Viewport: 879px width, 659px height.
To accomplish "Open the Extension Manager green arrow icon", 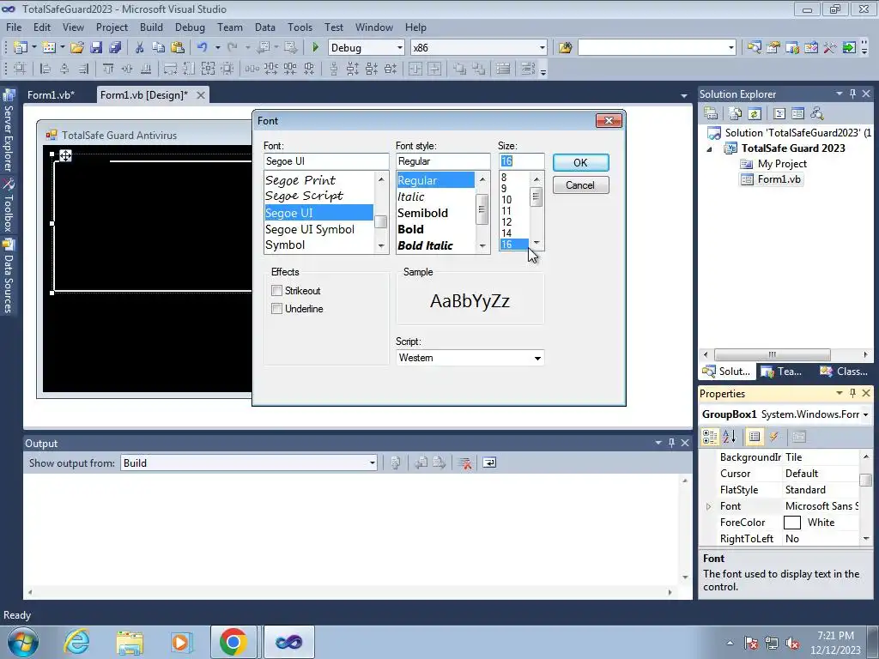I will (x=849, y=48).
